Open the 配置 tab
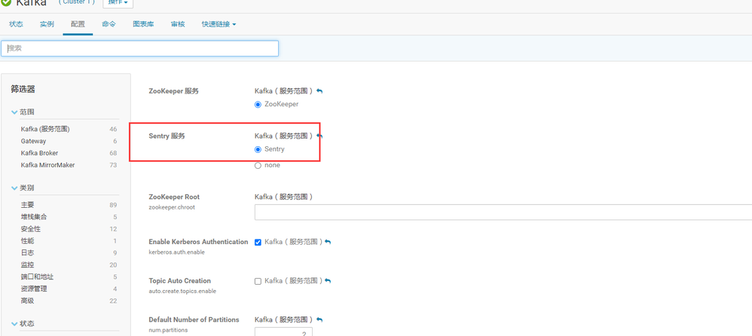752x336 pixels. [78, 24]
